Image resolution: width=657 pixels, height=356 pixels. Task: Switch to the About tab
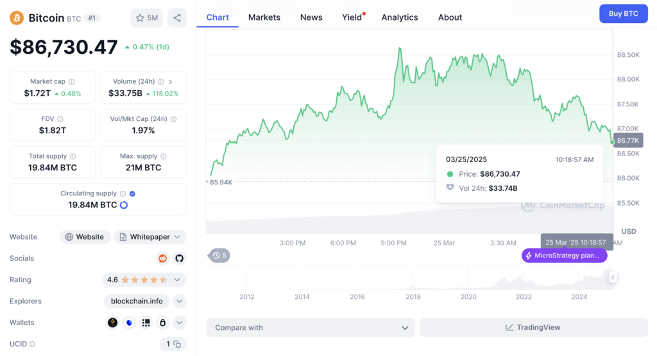pyautogui.click(x=450, y=17)
